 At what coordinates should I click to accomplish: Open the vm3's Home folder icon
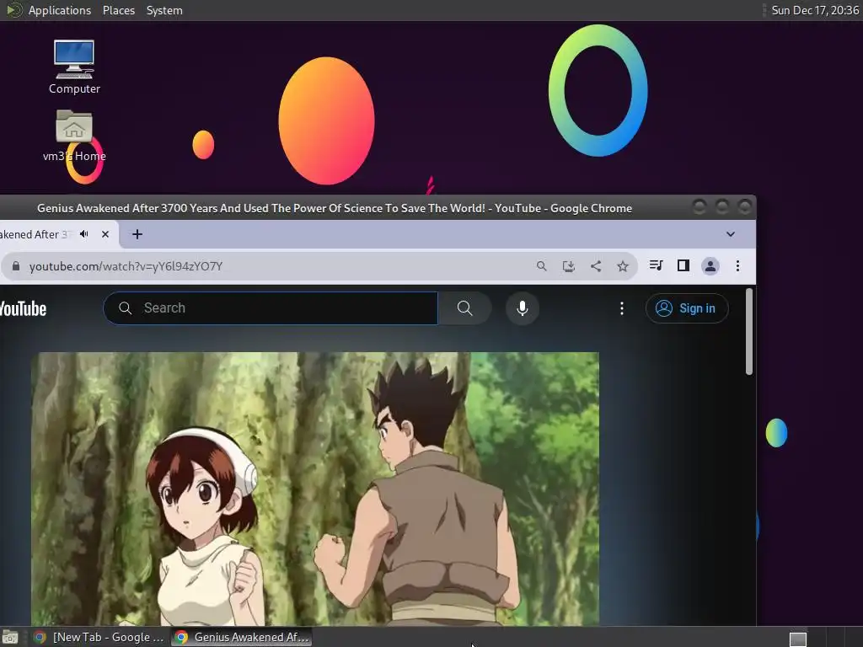click(x=74, y=135)
